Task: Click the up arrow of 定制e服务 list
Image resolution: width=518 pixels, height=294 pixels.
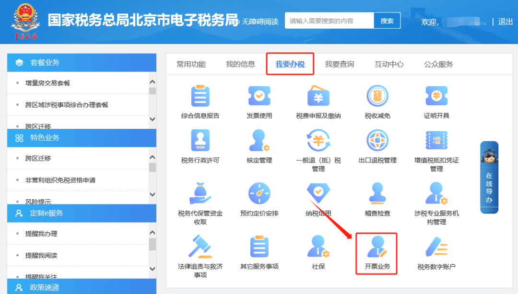Action: 153,232
